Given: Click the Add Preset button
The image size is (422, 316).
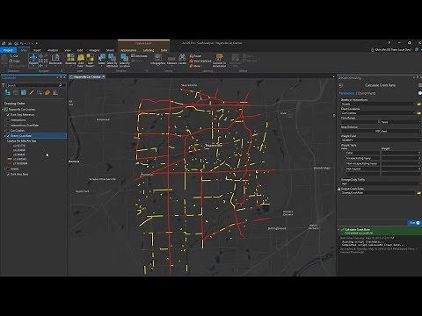Looking at the screenshot, I should tap(90, 61).
